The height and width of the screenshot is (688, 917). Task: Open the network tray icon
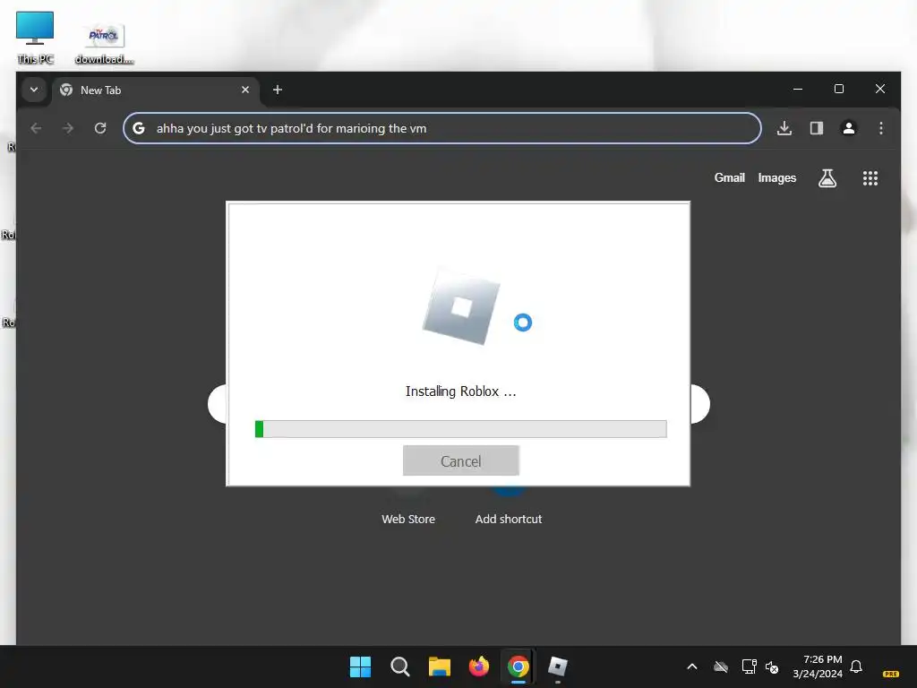tap(749, 666)
